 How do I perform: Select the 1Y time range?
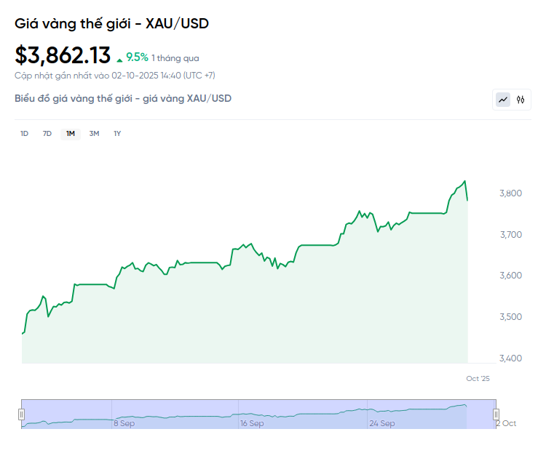(x=117, y=134)
